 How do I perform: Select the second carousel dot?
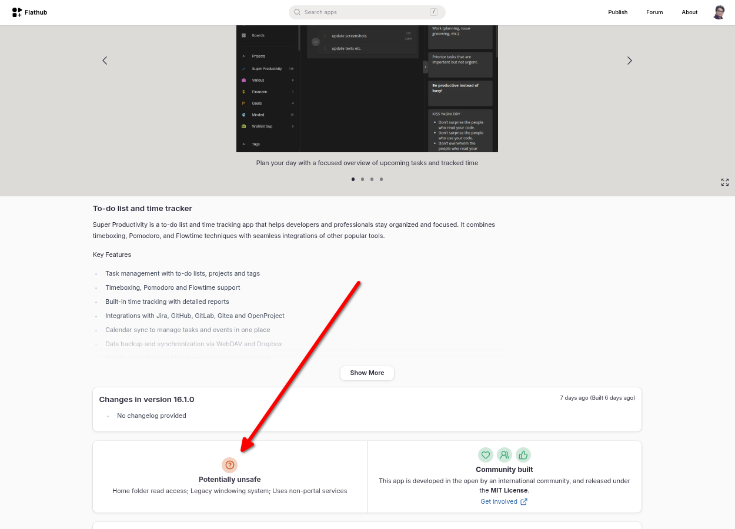(x=362, y=179)
